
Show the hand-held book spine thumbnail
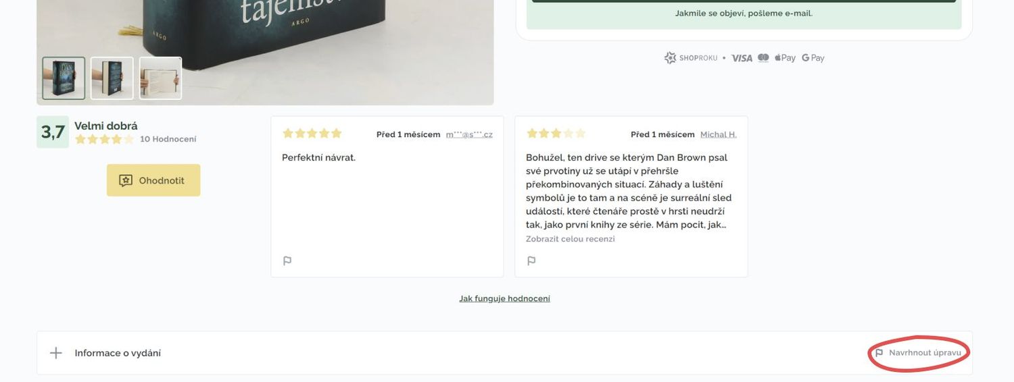click(x=112, y=78)
